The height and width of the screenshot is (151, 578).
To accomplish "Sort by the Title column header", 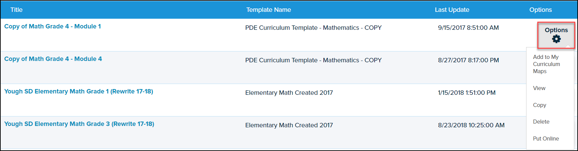I will tap(16, 10).
